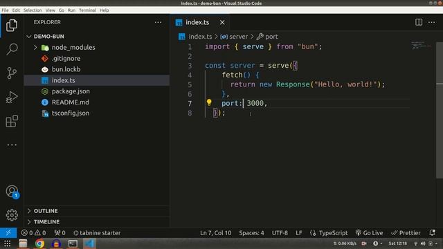Screen dimensions: 443x249
Task: Change language mode from TypeScript
Action: pos(334,233)
